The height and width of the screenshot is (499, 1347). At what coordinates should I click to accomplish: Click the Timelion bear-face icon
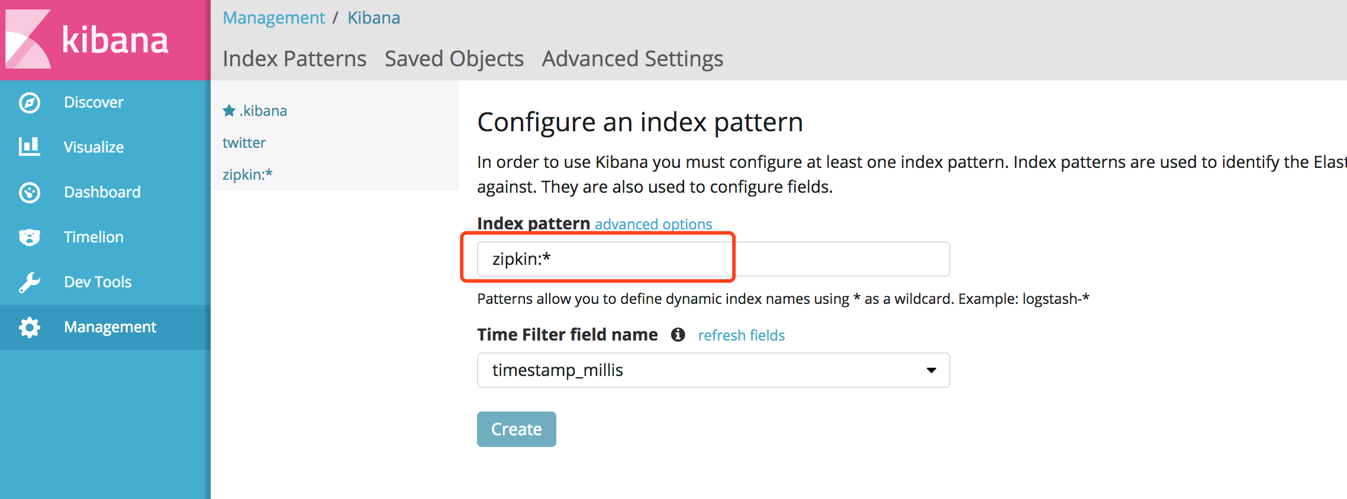(x=30, y=237)
